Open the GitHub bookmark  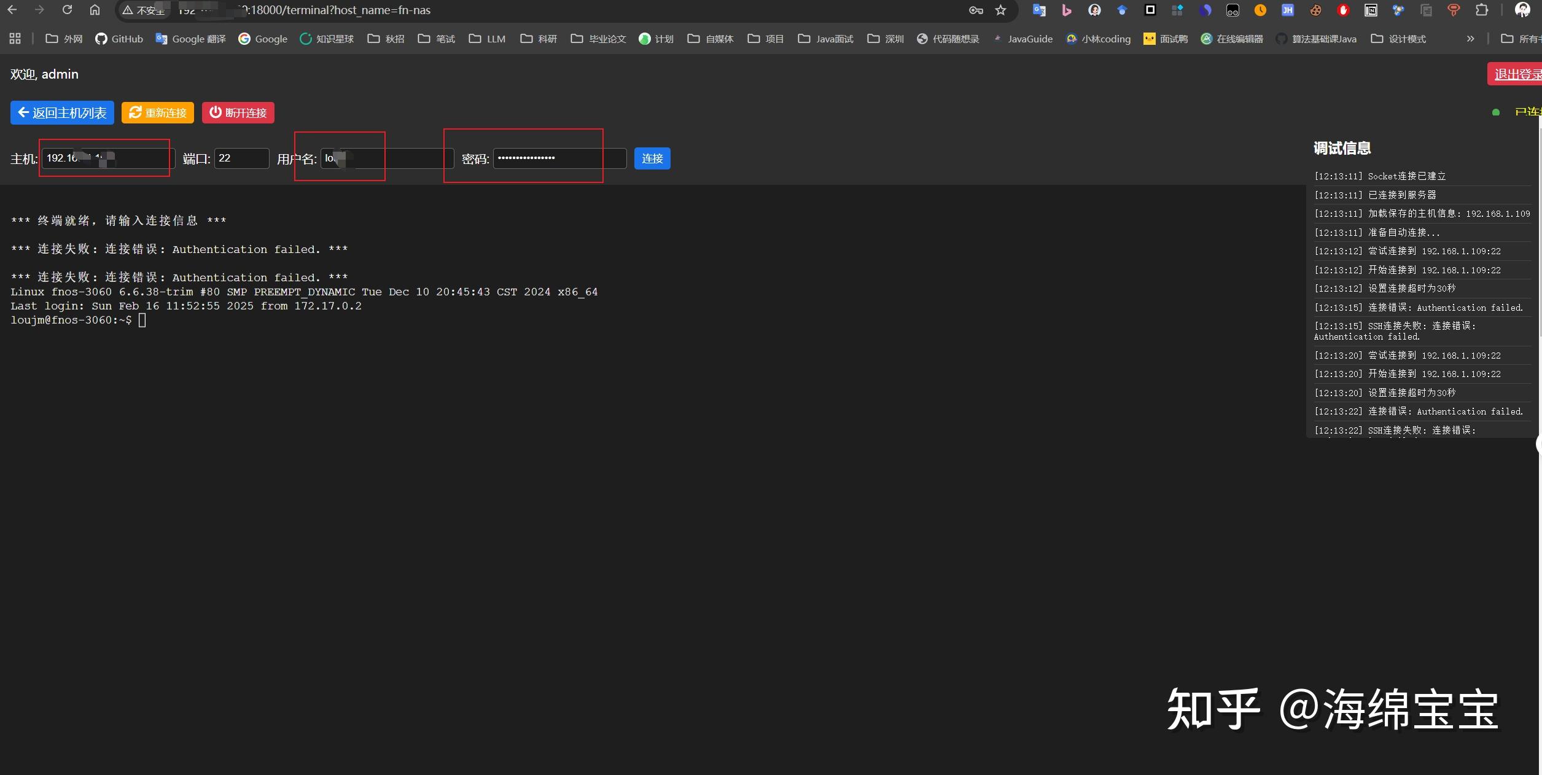click(119, 39)
